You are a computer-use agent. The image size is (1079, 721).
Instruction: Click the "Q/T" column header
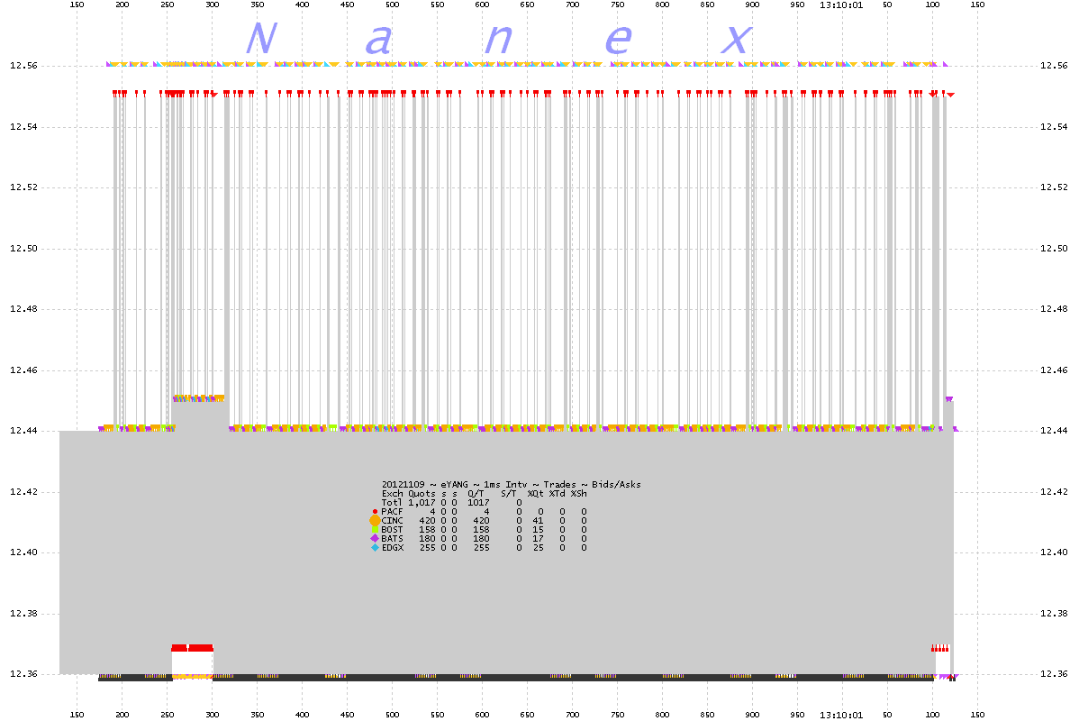tap(476, 494)
